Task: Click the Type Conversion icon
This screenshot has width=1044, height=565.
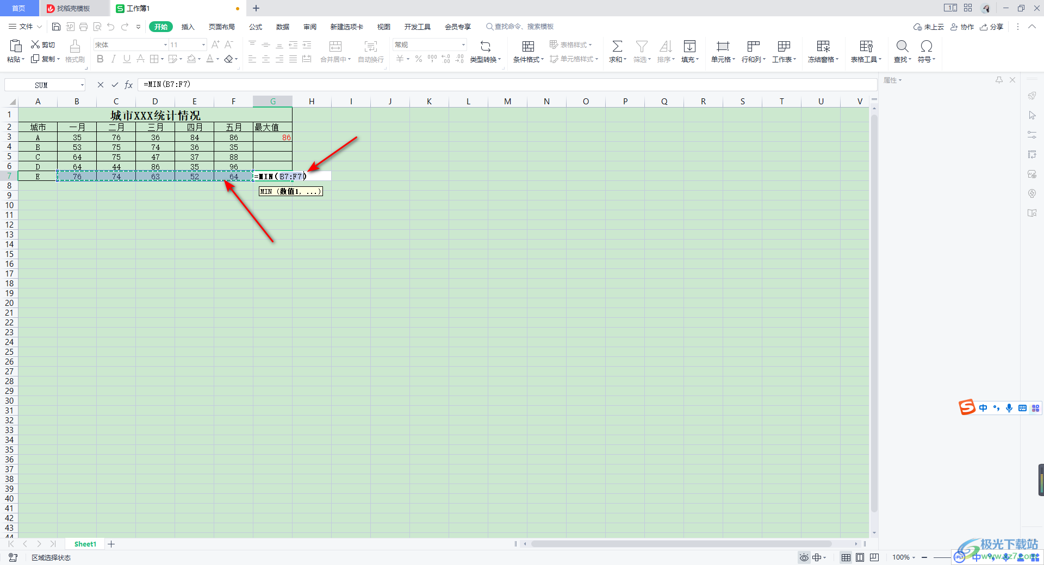Action: (486, 47)
